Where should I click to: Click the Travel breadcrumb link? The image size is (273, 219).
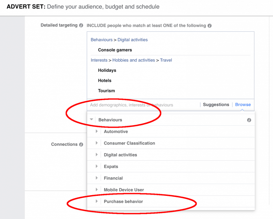coord(166,60)
